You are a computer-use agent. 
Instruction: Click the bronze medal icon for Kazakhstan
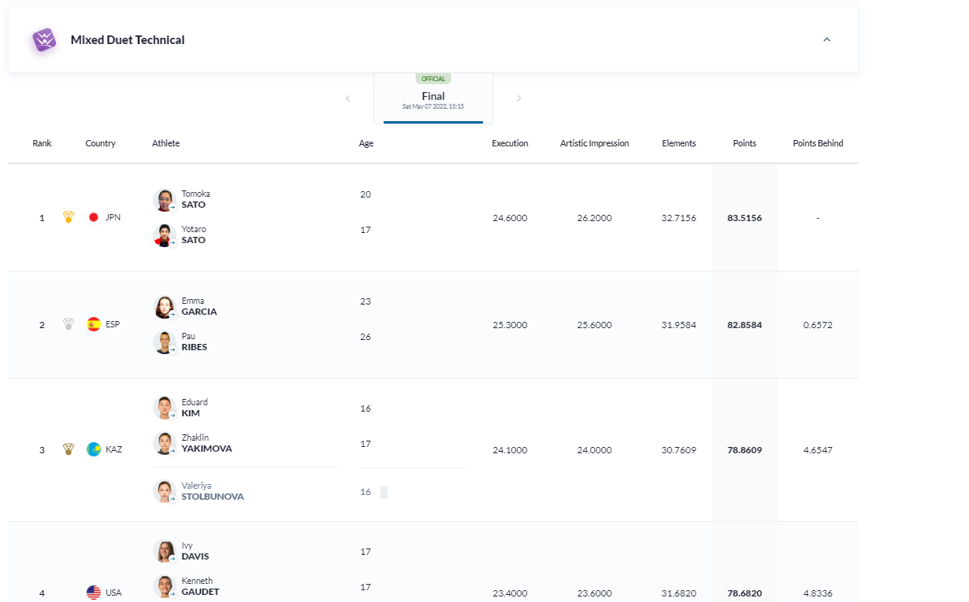click(x=69, y=449)
